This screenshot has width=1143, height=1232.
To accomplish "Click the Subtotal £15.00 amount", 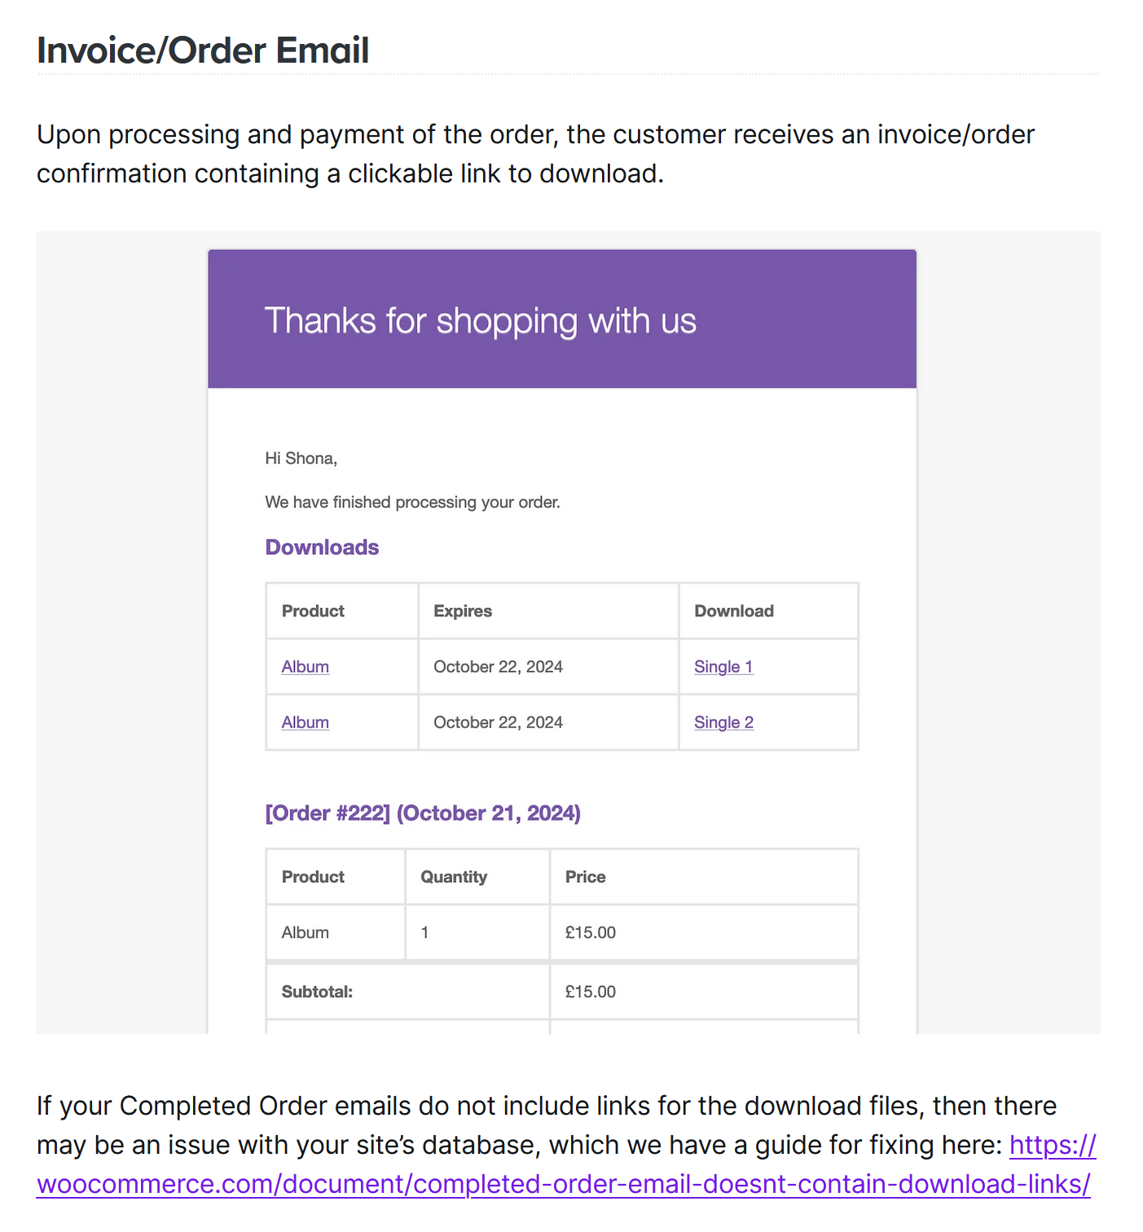I will click(591, 992).
